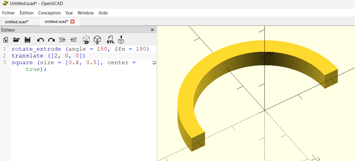This screenshot has height=161, width=355.
Task: Click line number 2 in the gutter
Action: [4, 56]
